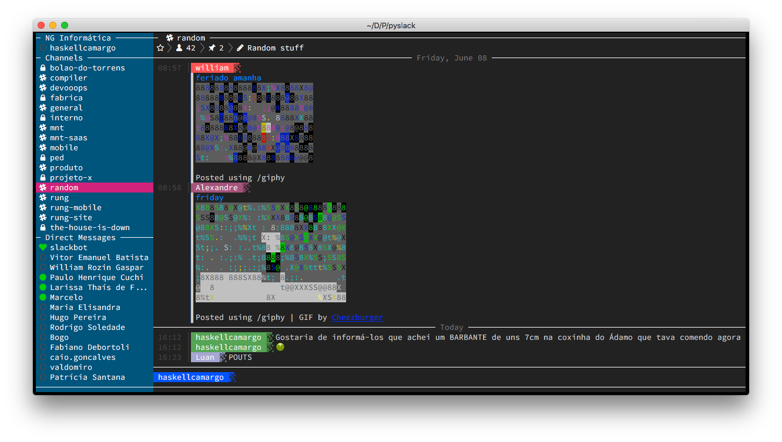Click the mnt channel icon
This screenshot has height=442, width=782.
pyautogui.click(x=43, y=128)
